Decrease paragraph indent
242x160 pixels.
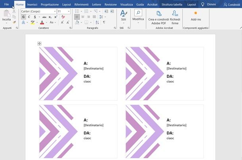[x=106, y=11]
